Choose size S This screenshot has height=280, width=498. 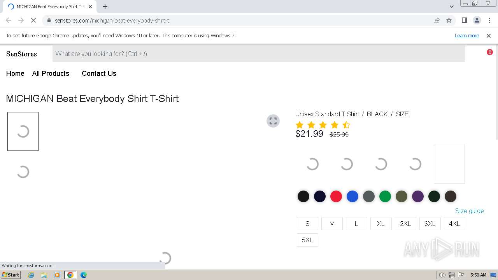307,224
